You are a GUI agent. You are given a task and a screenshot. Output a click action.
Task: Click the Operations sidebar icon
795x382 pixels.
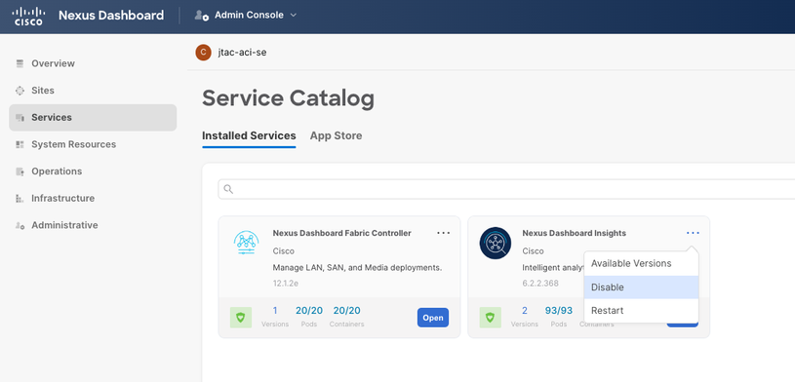20,172
